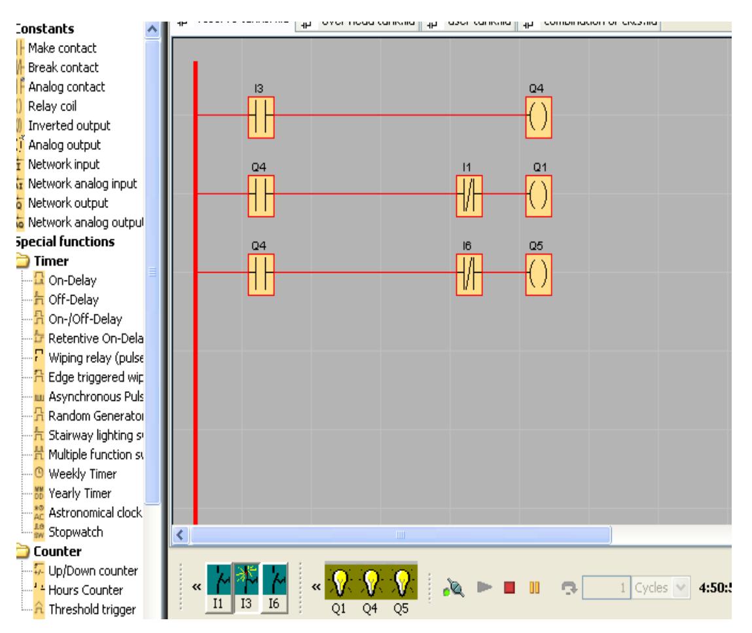Select the Q4 contact on the Q1 rung
The height and width of the screenshot is (633, 752).
pos(261,196)
